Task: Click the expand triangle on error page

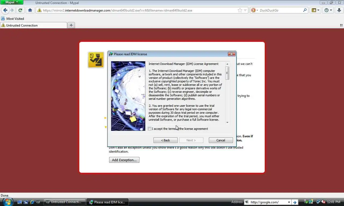Action: (x=105, y=118)
